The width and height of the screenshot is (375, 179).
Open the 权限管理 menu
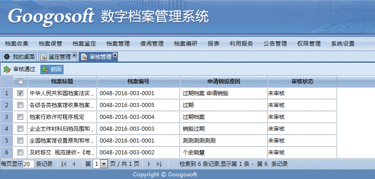coord(309,44)
